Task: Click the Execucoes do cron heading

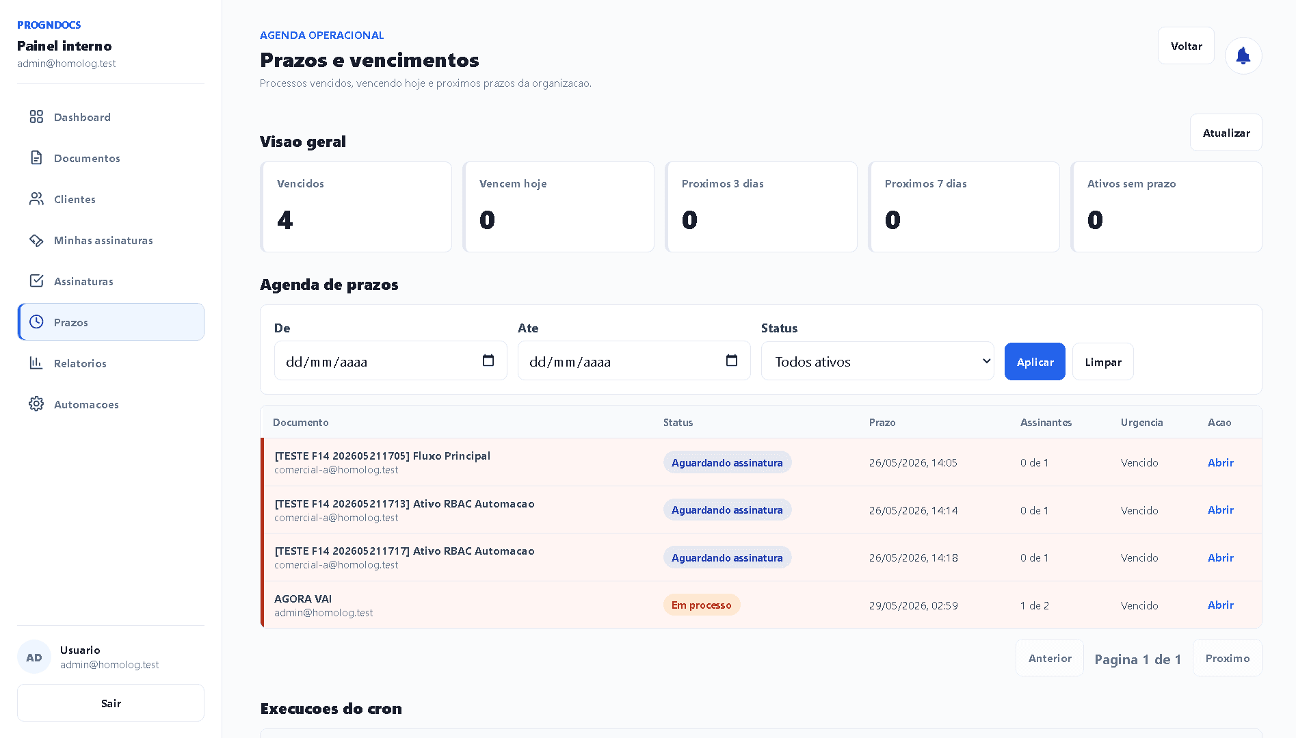Action: pyautogui.click(x=331, y=709)
